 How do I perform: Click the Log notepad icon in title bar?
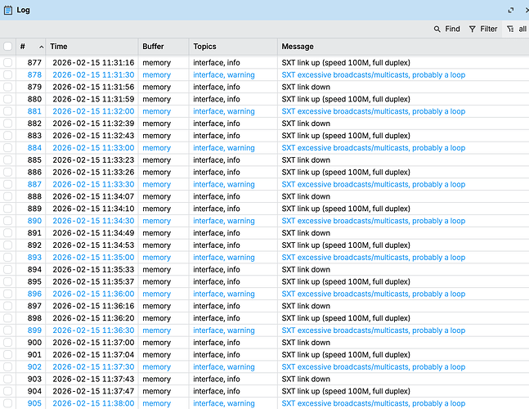pyautogui.click(x=8, y=10)
